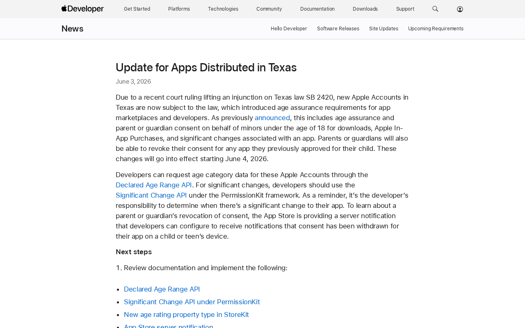Image resolution: width=525 pixels, height=328 pixels.
Task: Open the Technologies menu
Action: tap(223, 9)
